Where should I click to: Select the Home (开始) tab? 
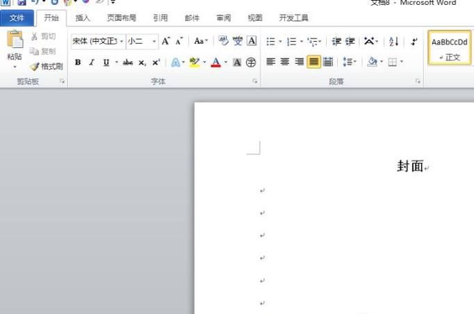click(x=51, y=18)
